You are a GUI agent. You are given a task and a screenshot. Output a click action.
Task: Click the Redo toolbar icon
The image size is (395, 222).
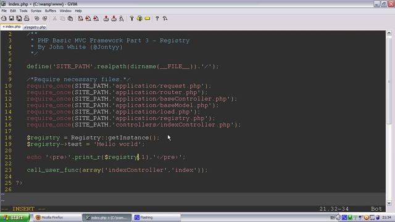pos(44,18)
